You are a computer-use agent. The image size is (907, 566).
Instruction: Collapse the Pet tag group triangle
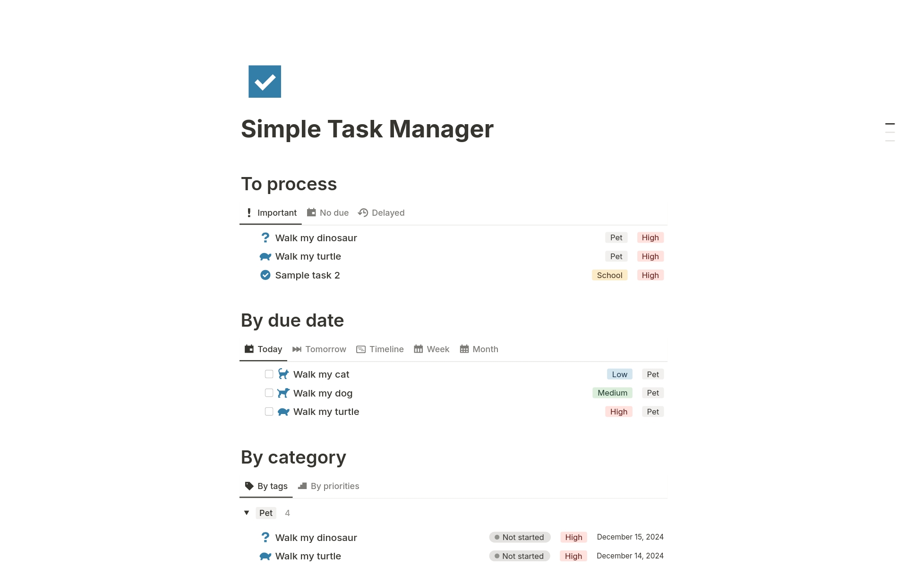pos(246,513)
